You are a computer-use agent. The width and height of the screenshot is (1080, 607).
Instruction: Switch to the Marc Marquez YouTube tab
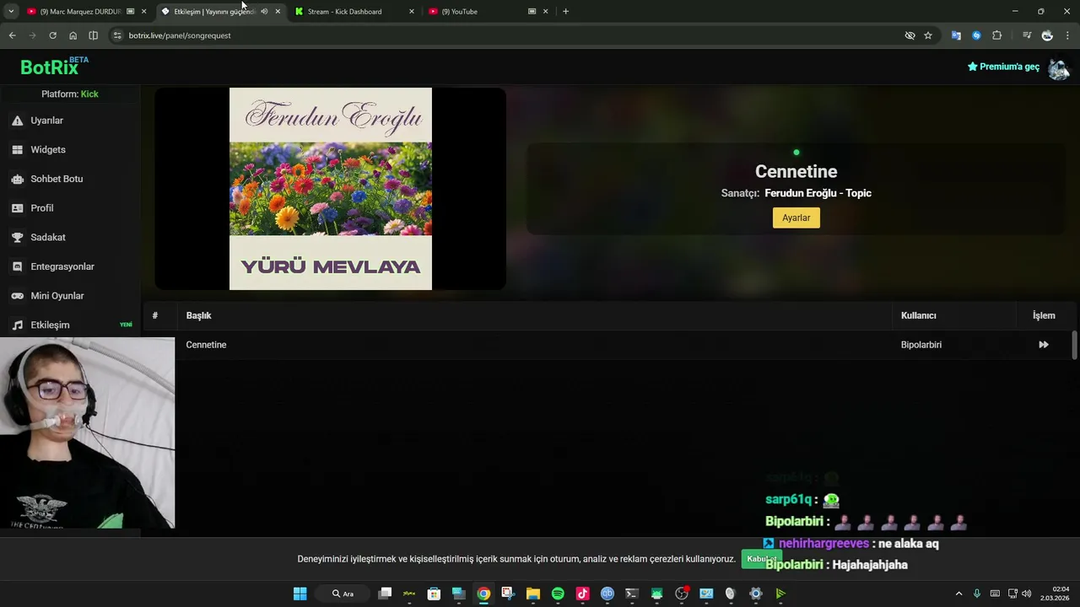80,12
